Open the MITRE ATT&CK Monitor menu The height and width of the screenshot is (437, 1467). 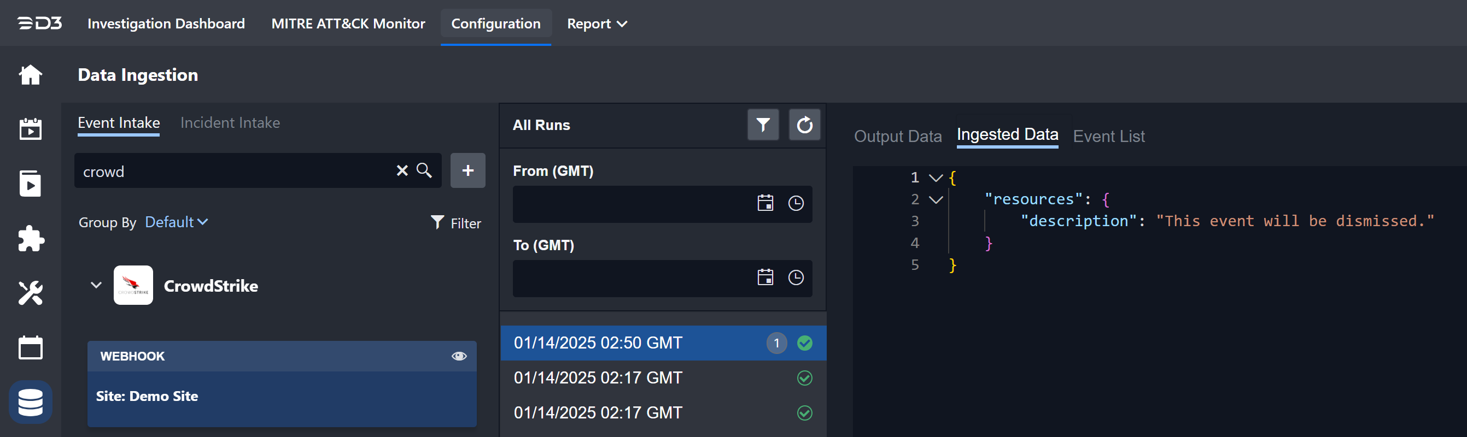(x=348, y=24)
